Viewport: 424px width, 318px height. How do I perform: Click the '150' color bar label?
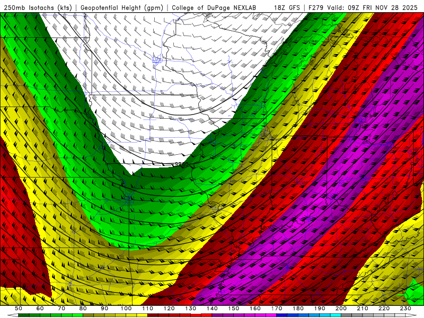(234, 308)
